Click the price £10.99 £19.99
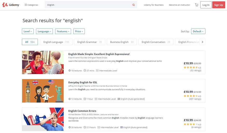This screenshot has width=227, height=133. [192, 92]
